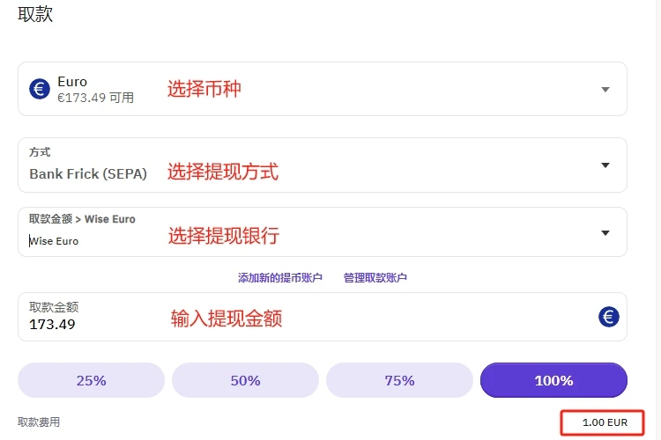The image size is (661, 440).
Task: Click the Euro currency icon in currency selector
Action: 40,89
